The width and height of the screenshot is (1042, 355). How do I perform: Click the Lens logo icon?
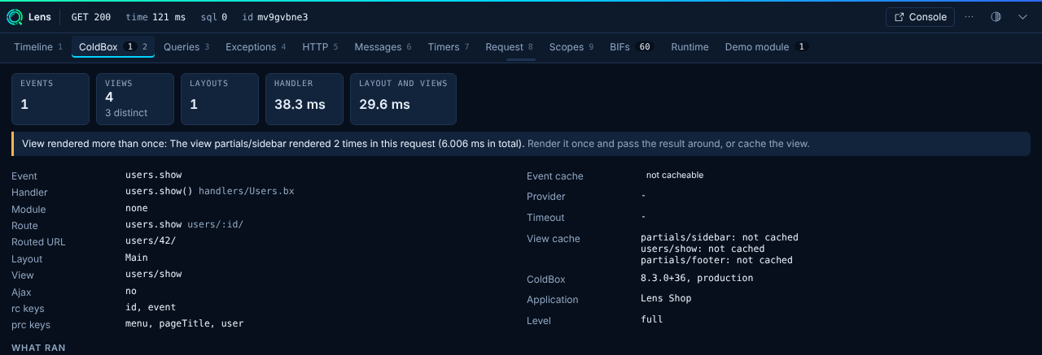tap(15, 17)
